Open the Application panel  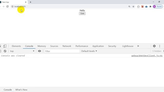point(98,46)
